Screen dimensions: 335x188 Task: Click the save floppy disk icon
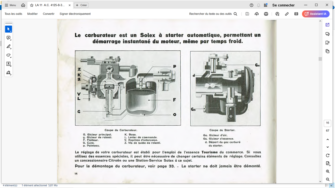click(247, 14)
